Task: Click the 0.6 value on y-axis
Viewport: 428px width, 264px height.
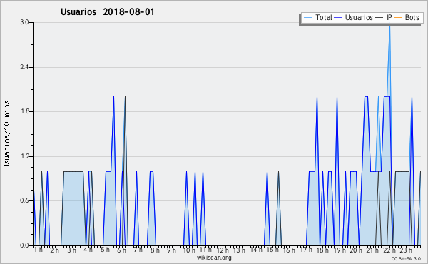Action: point(24,200)
